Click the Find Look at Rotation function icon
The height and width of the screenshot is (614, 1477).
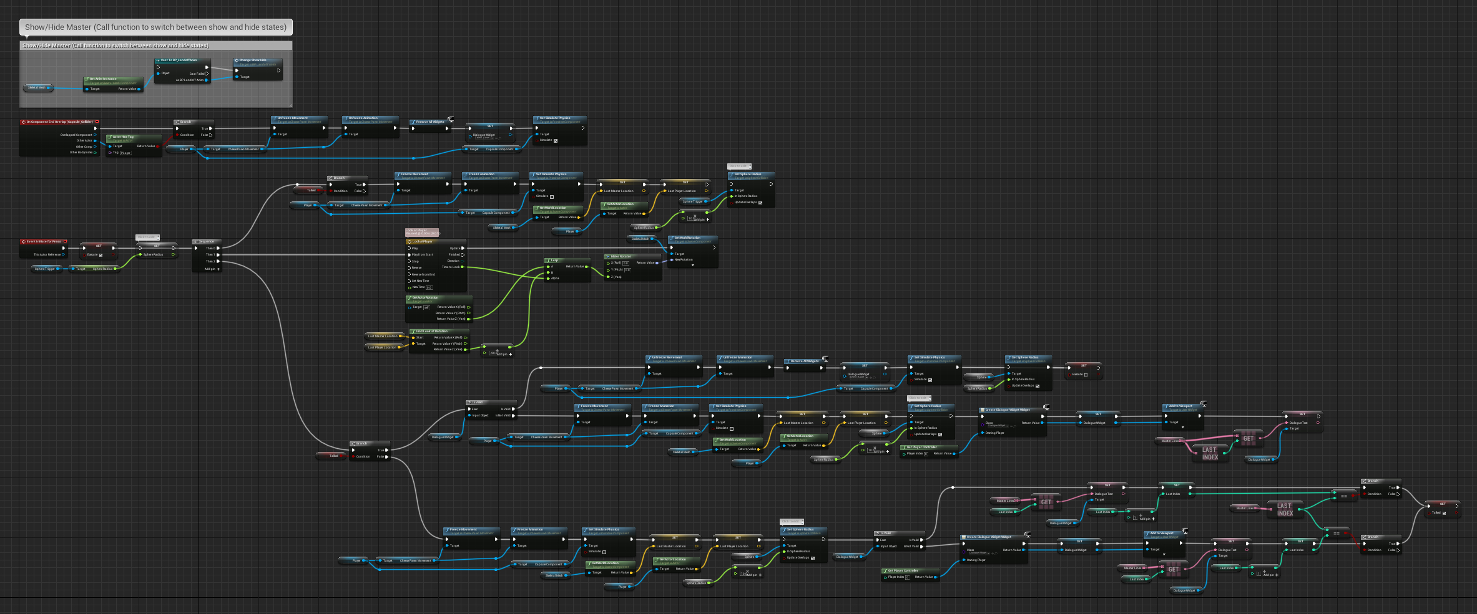click(x=413, y=331)
